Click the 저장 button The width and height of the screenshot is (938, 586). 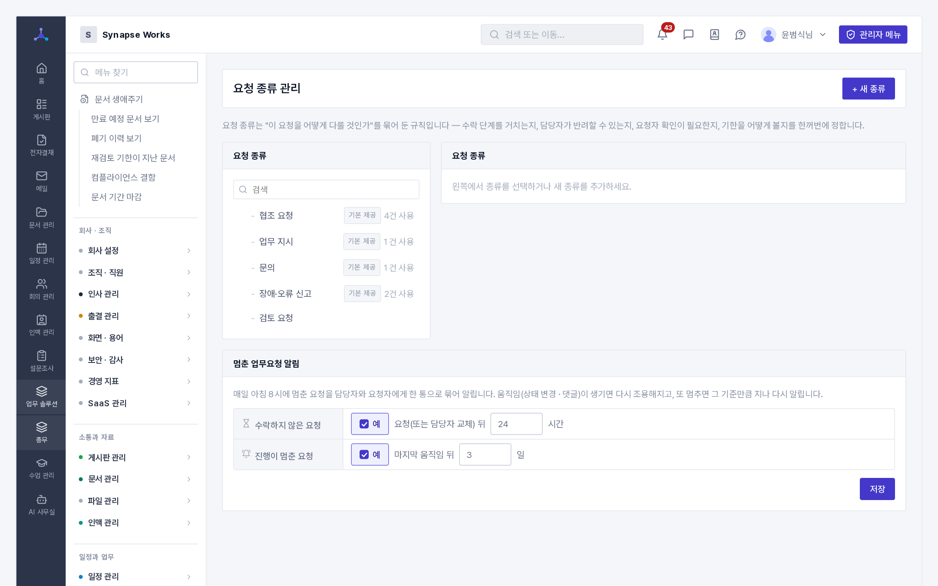click(x=877, y=489)
